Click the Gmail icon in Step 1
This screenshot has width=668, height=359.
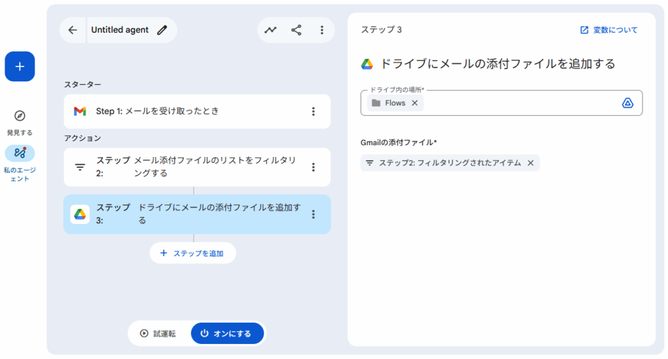coord(80,111)
